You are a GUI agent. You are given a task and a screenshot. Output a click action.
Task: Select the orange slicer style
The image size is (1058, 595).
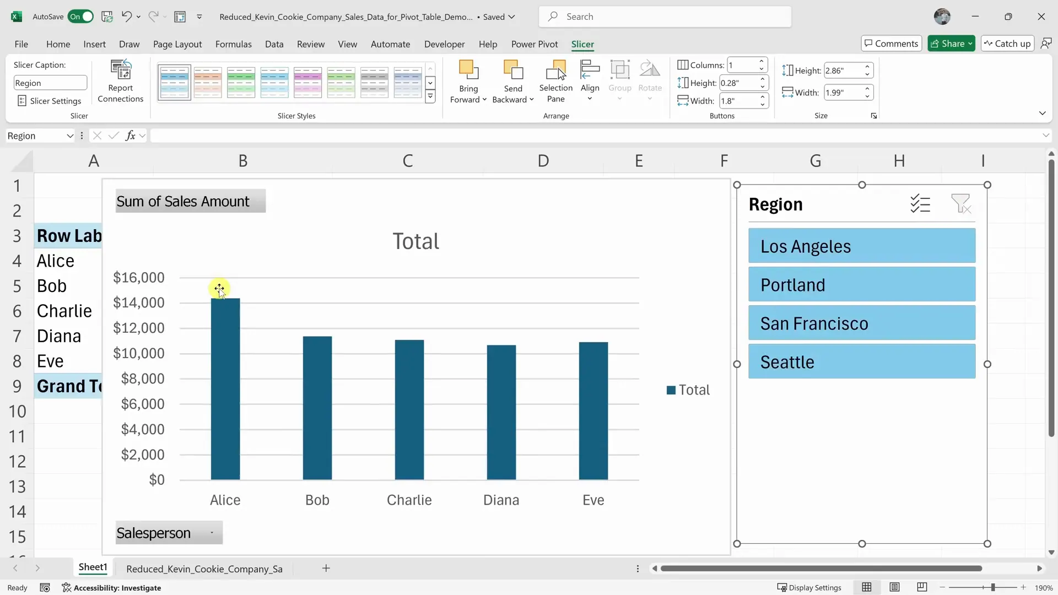(x=208, y=82)
